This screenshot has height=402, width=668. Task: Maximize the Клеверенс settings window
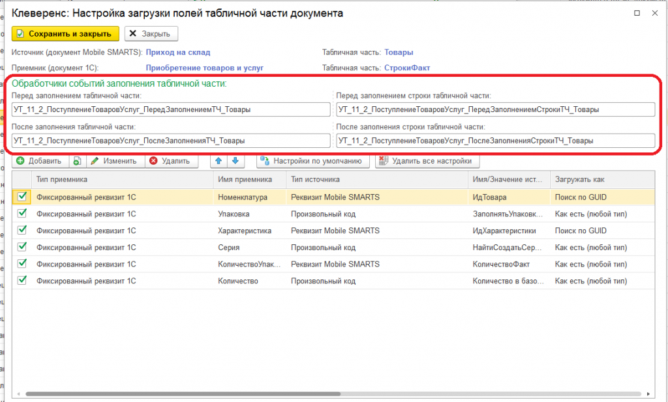point(637,13)
